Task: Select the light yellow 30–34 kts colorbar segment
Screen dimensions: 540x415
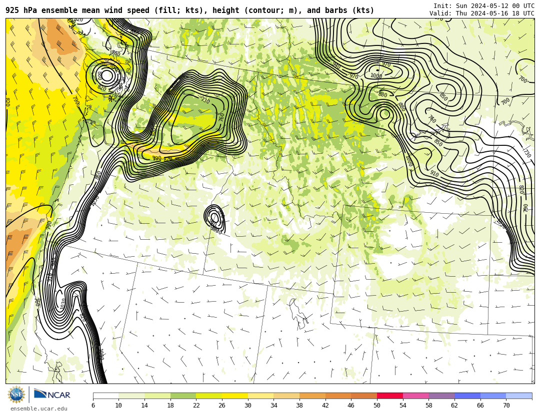Action: pos(260,396)
